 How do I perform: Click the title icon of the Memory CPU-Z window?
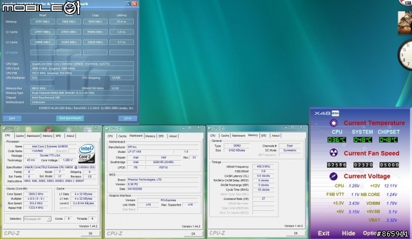(x=209, y=128)
